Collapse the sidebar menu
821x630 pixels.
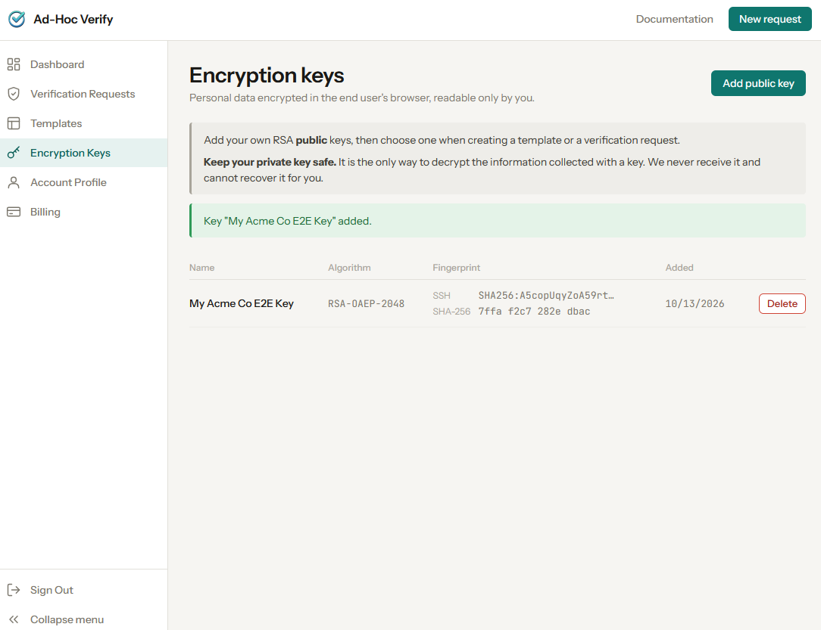click(84, 619)
